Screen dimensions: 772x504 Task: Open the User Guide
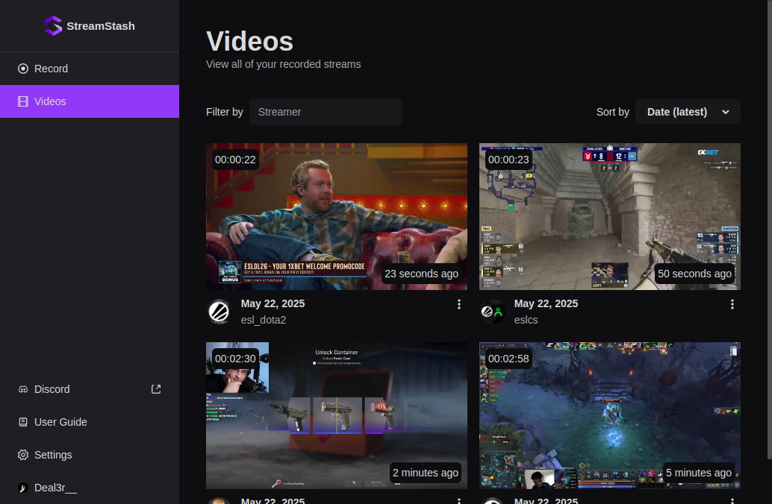[x=90, y=422]
